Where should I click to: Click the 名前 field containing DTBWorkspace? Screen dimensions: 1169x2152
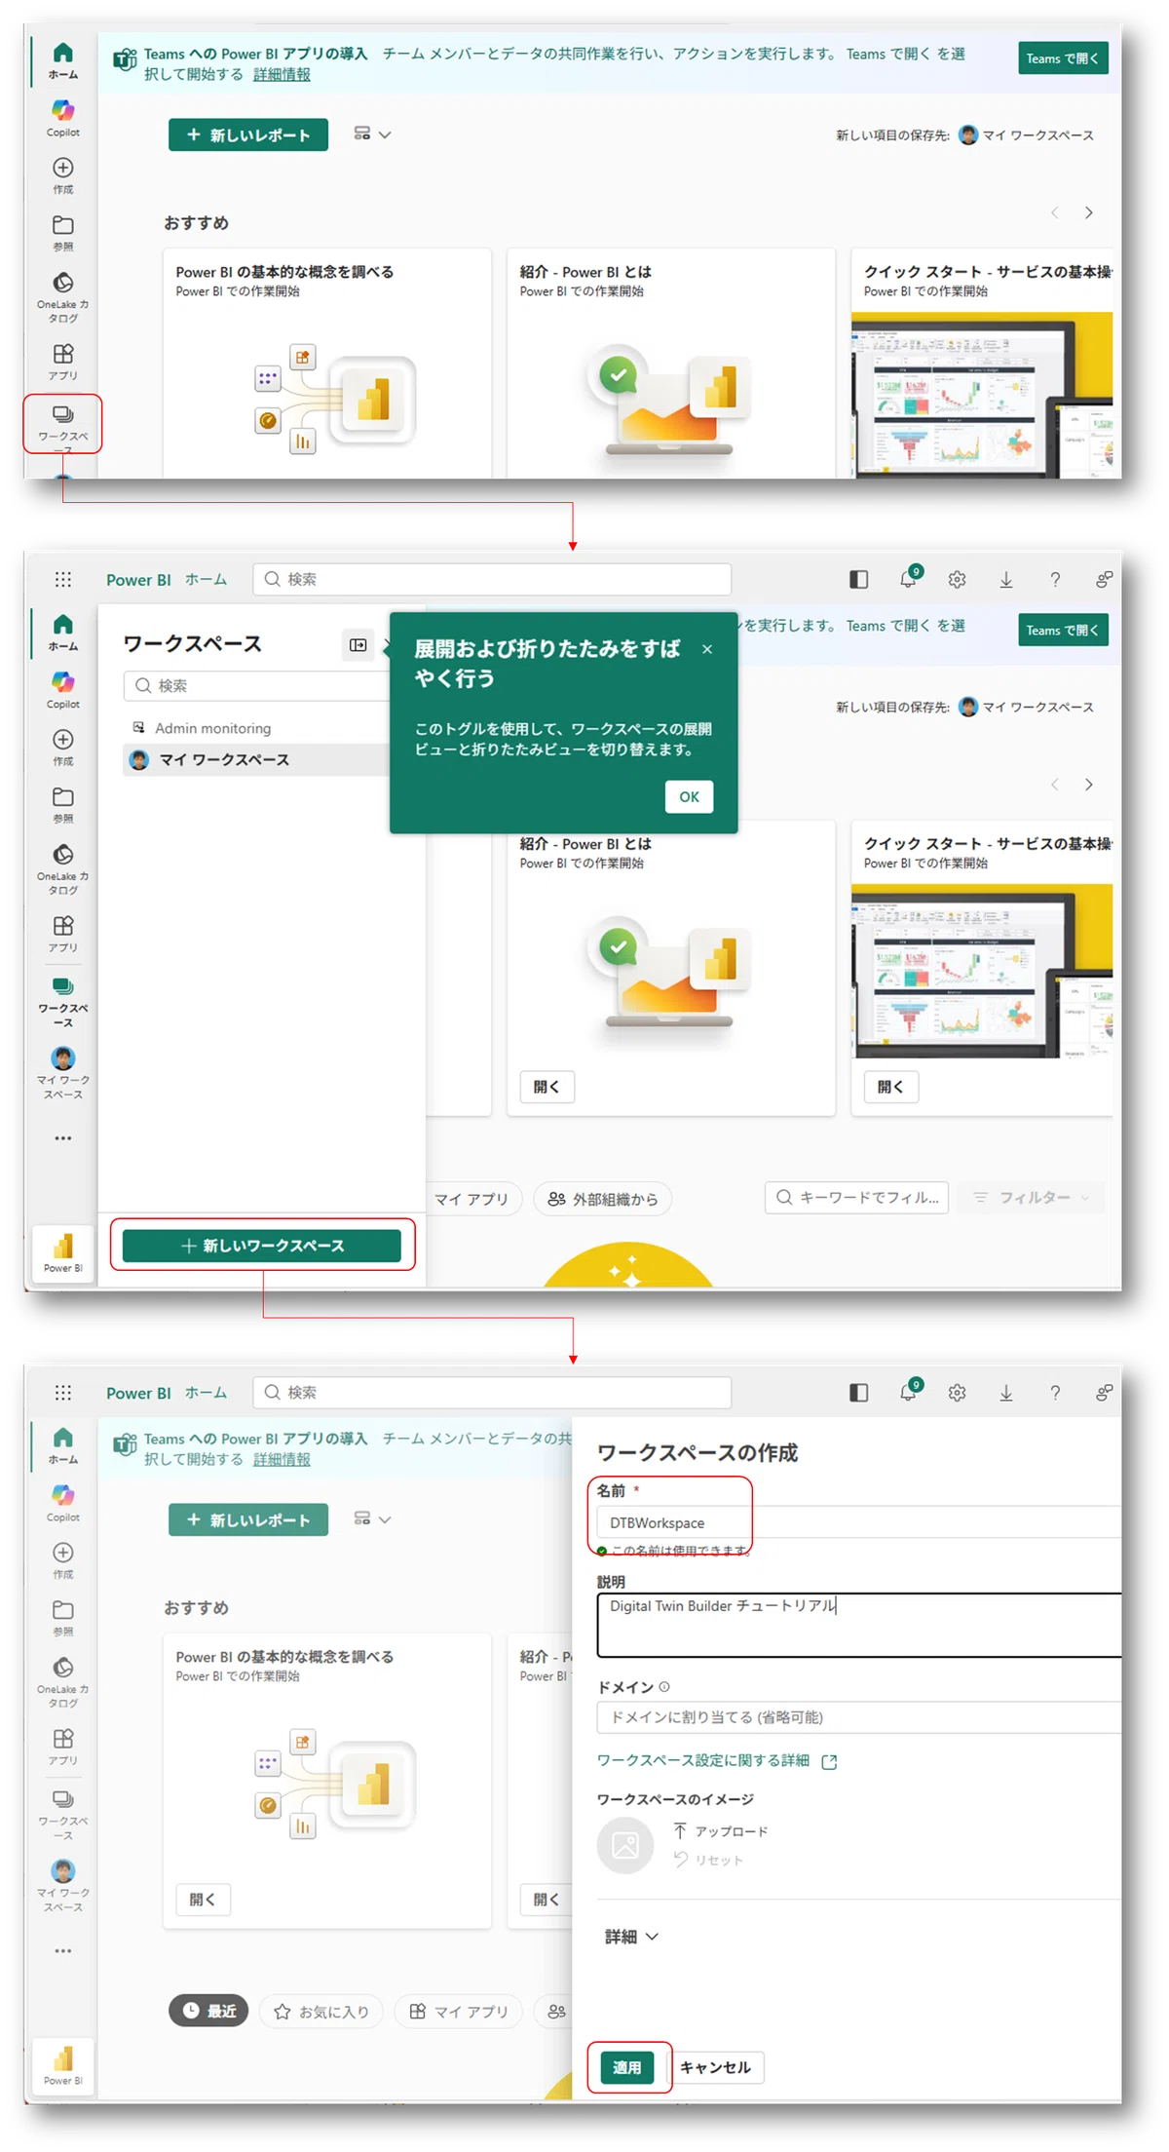pyautogui.click(x=859, y=1522)
